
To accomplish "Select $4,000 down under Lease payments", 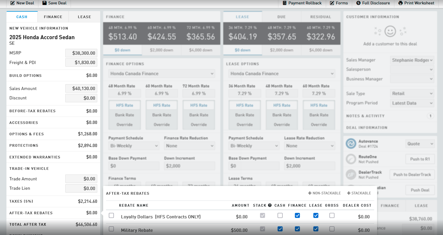I will [321, 50].
